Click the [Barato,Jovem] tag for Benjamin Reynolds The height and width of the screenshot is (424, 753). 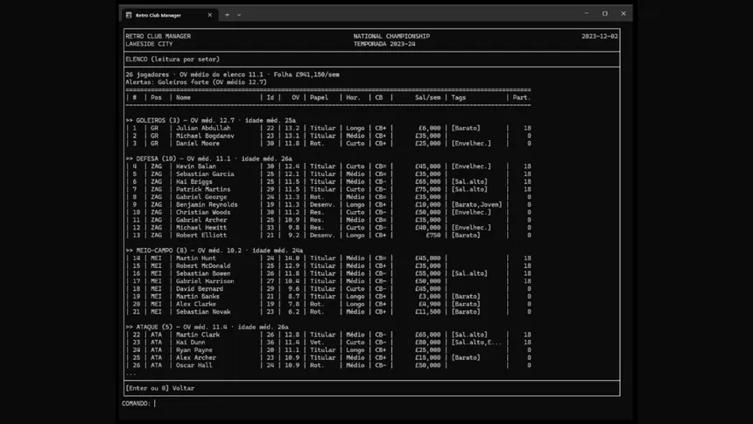tap(476, 205)
